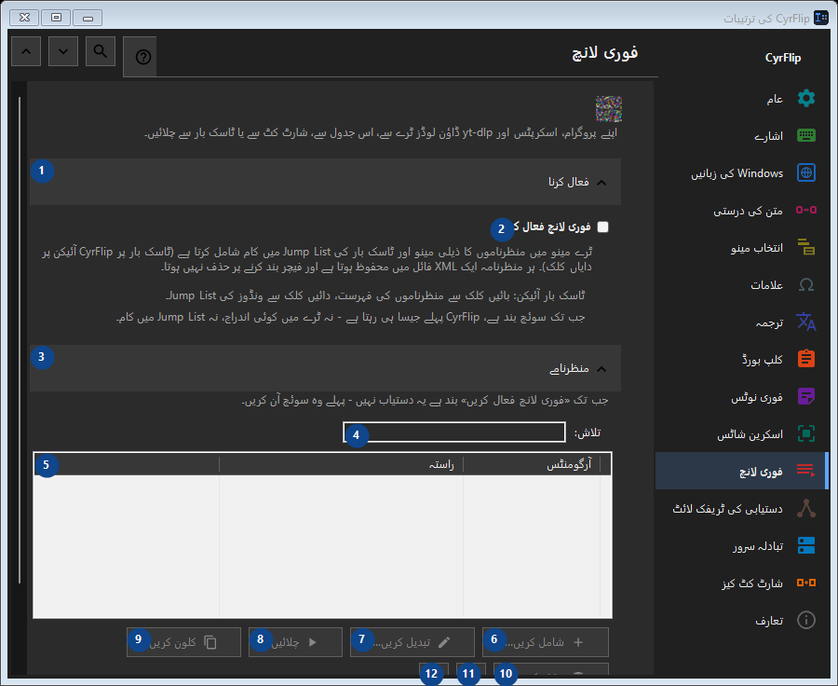The height and width of the screenshot is (686, 838).
Task: Click the تبدیل کریں... edit button
Action: click(x=412, y=642)
